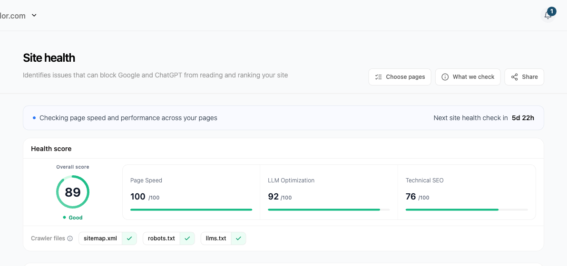Click the LLM Optimization progress bar
This screenshot has width=567, height=266.
pos(329,209)
